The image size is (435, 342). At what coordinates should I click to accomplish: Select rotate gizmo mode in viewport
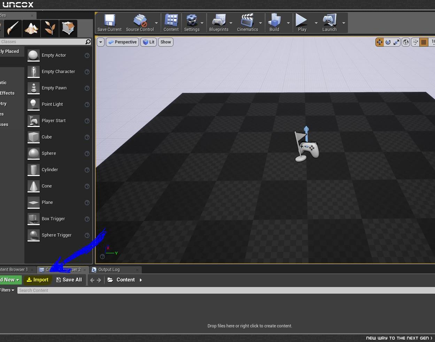coord(388,42)
